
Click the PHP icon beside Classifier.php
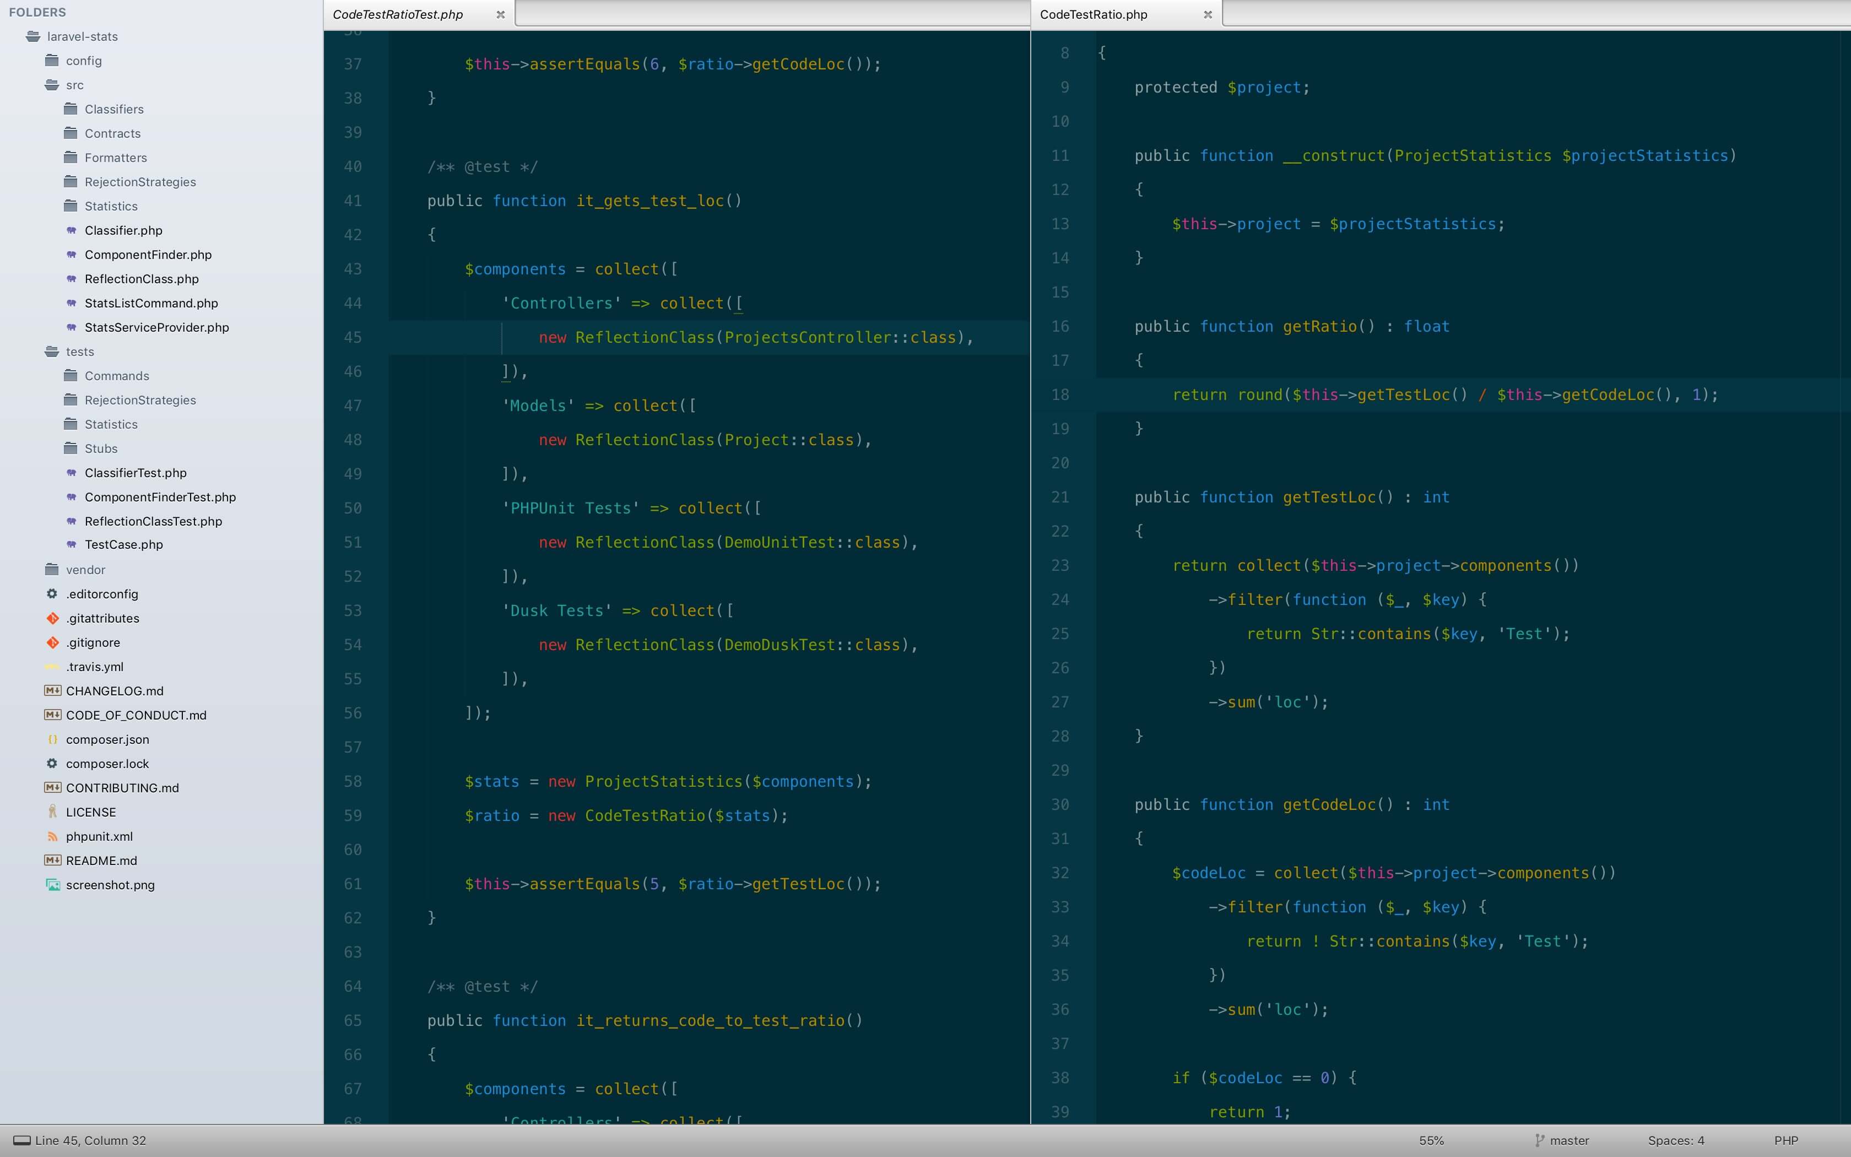click(71, 230)
